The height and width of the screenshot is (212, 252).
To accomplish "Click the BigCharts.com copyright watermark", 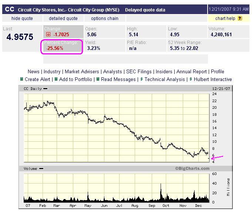I will (192, 168).
